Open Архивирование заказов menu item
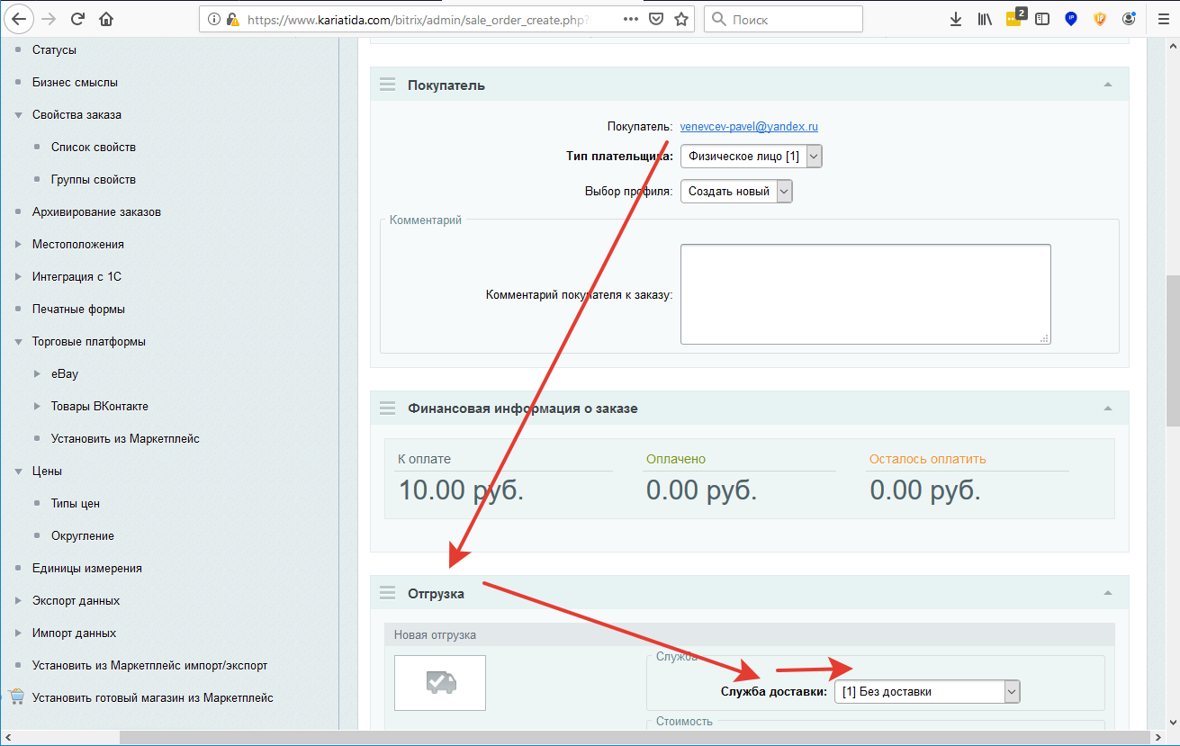The height and width of the screenshot is (746, 1180). click(96, 211)
